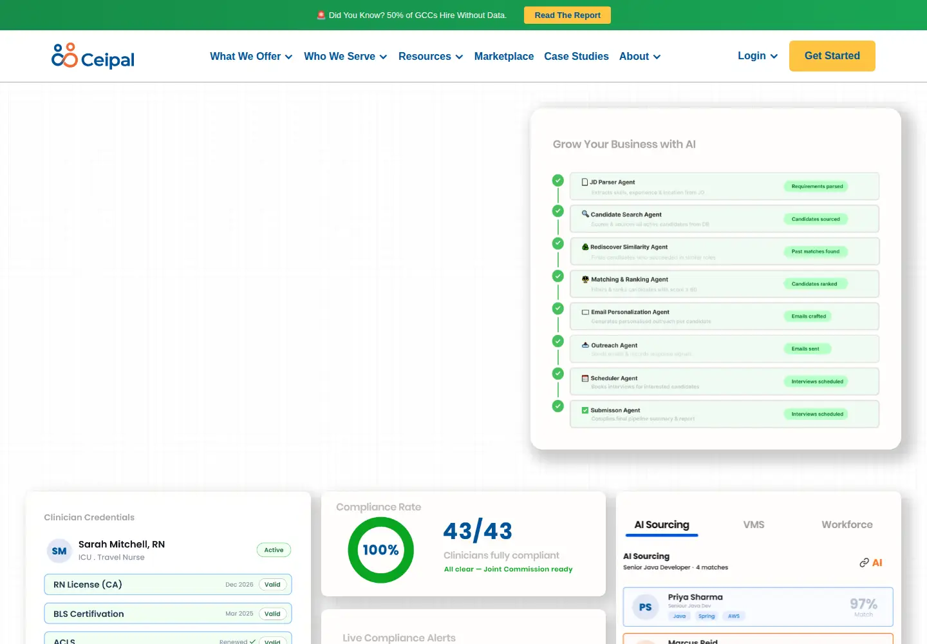
Task: Click the Spring skill tag
Action: pyautogui.click(x=706, y=616)
